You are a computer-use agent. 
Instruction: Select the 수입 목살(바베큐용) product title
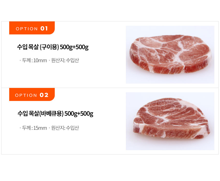coord(55,114)
